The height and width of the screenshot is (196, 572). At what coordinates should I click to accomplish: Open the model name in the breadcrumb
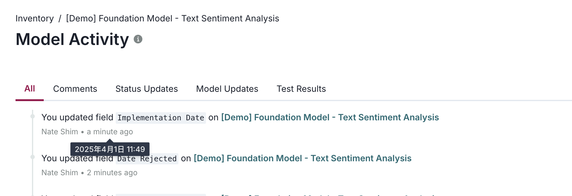[172, 18]
